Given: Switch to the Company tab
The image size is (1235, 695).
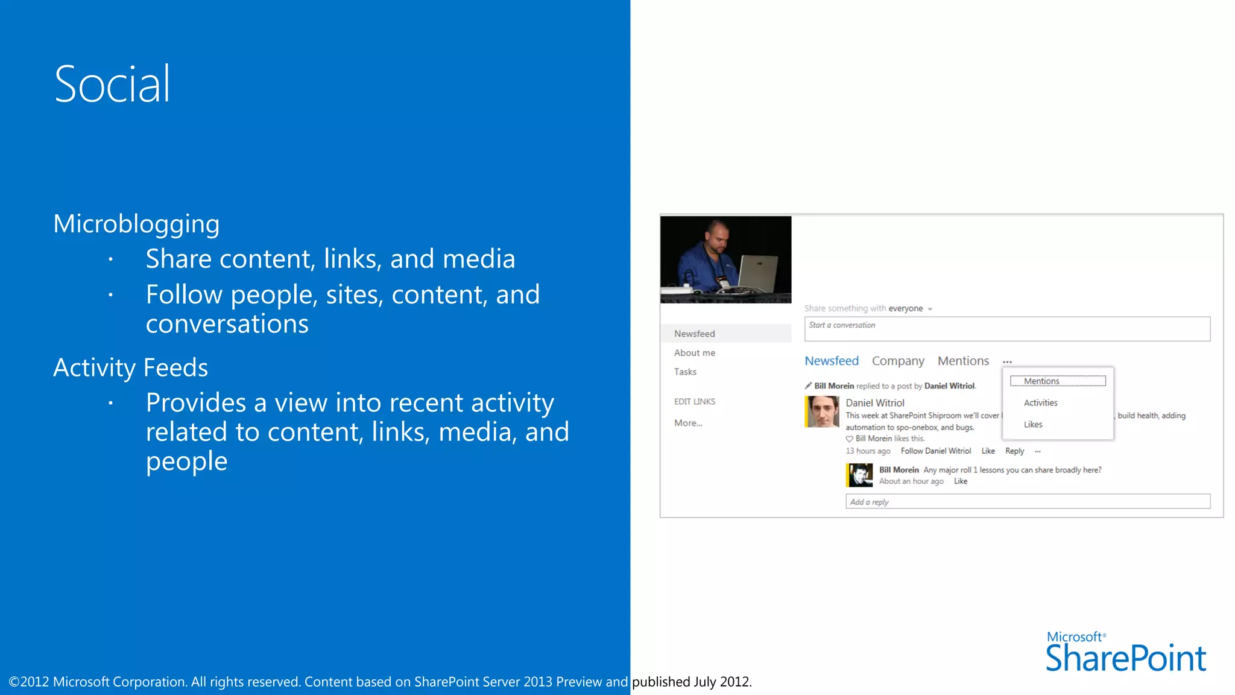Looking at the screenshot, I should (x=898, y=361).
